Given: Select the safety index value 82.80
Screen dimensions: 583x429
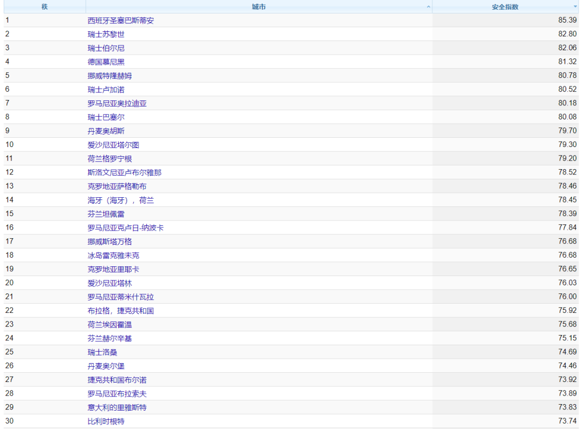Looking at the screenshot, I should (567, 34).
